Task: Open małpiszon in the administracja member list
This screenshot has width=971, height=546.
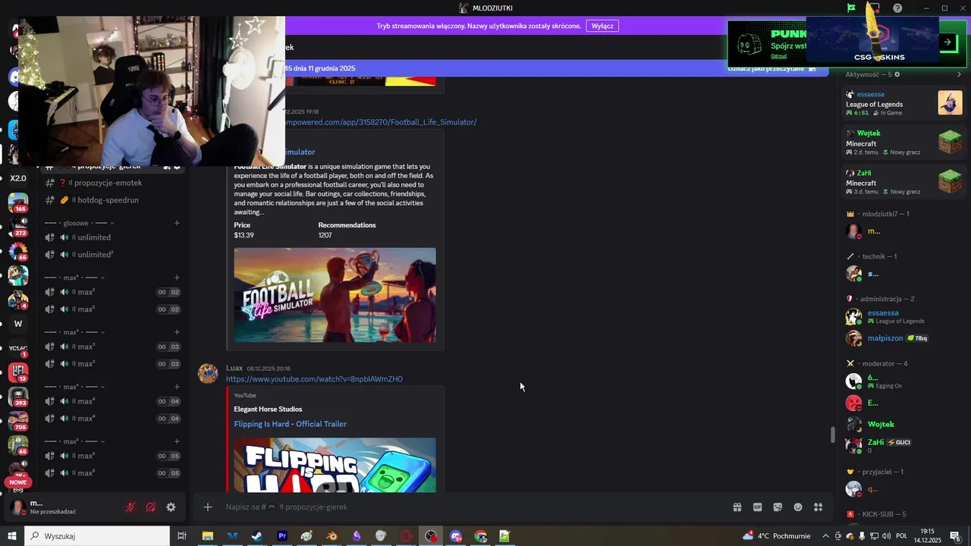Action: pyautogui.click(x=903, y=338)
